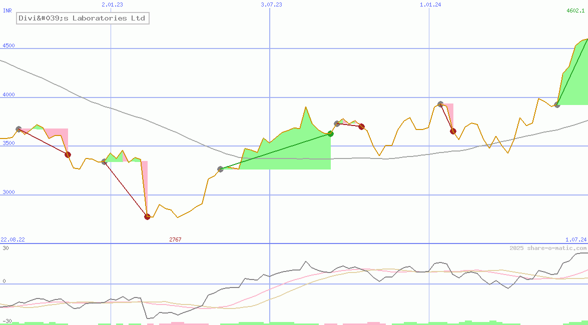Click the indicator scale label -30
This screenshot has width=588, height=325.
pos(7,321)
